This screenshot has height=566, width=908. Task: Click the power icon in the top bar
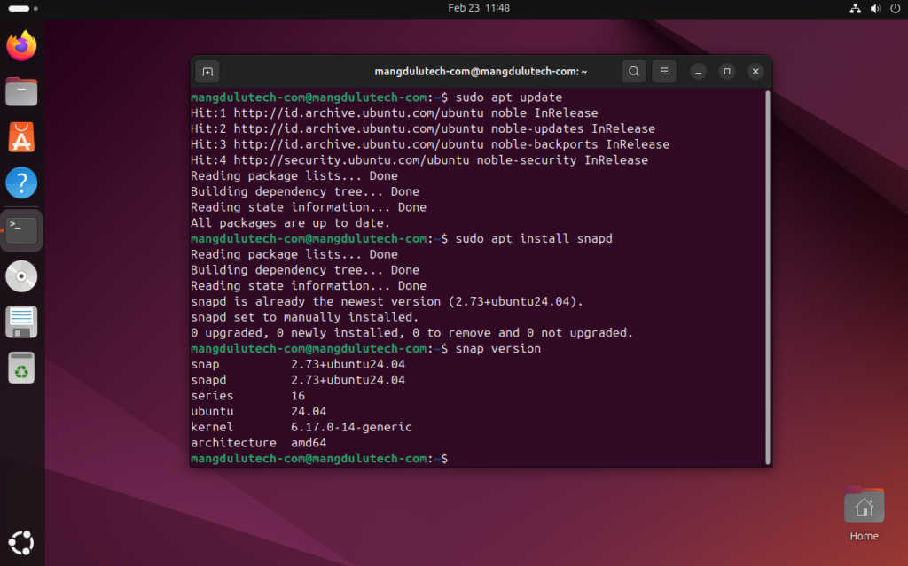(x=895, y=8)
